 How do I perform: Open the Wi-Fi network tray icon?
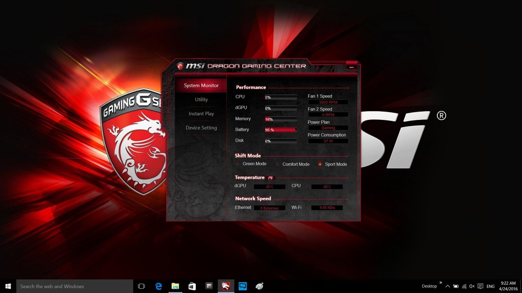pos(464,286)
